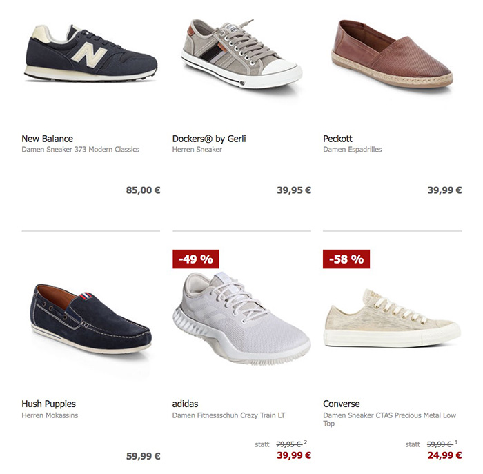Image resolution: width=483 pixels, height=474 pixels.
Task: Open the Converse gold sneaker image
Action: [392, 319]
